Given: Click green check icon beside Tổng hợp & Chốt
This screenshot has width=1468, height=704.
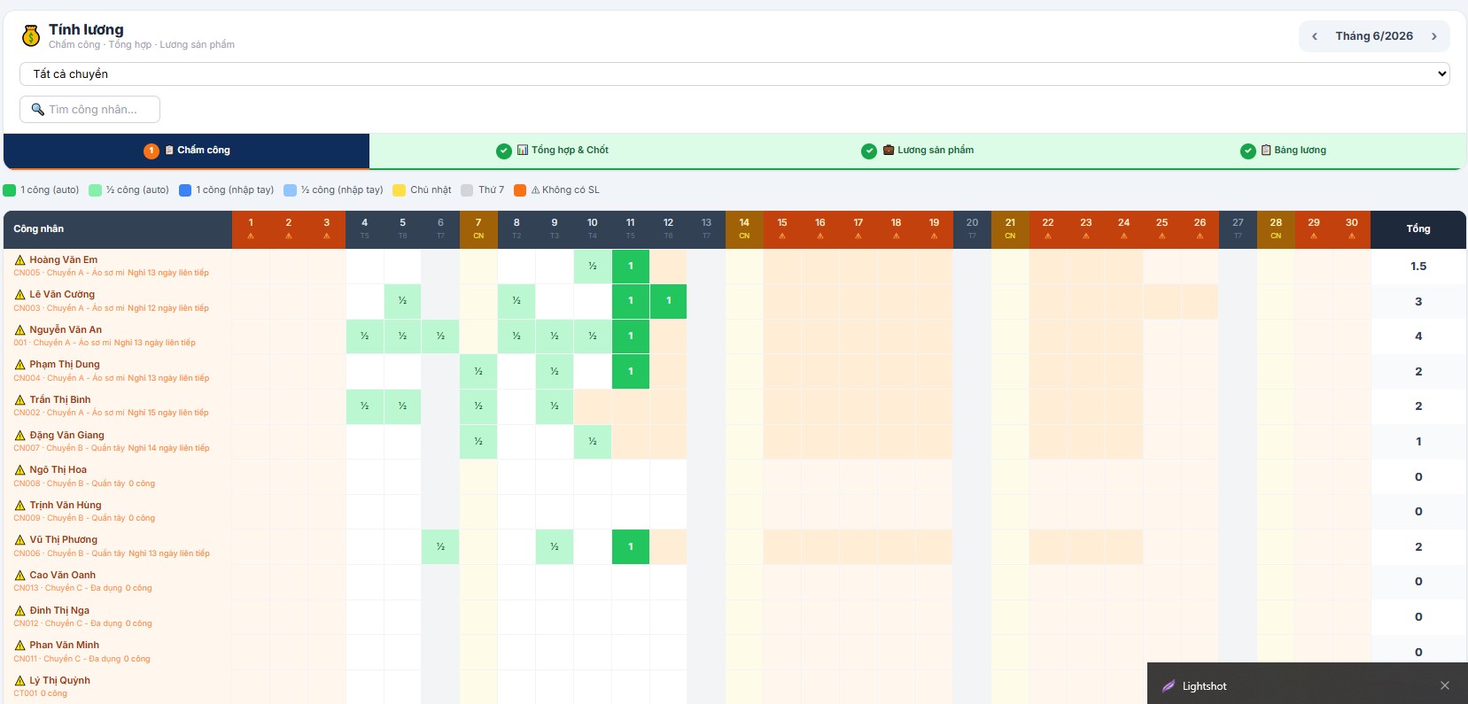Looking at the screenshot, I should pos(504,151).
